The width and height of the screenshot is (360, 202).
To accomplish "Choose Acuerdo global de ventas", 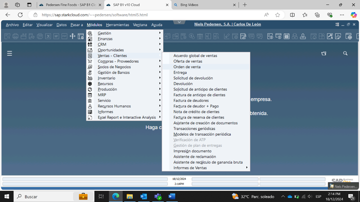I will [x=206, y=56].
